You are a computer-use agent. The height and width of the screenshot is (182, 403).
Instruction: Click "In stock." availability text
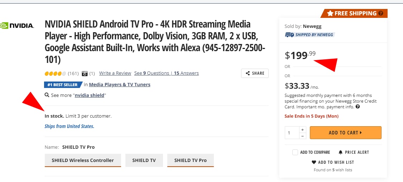54,116
